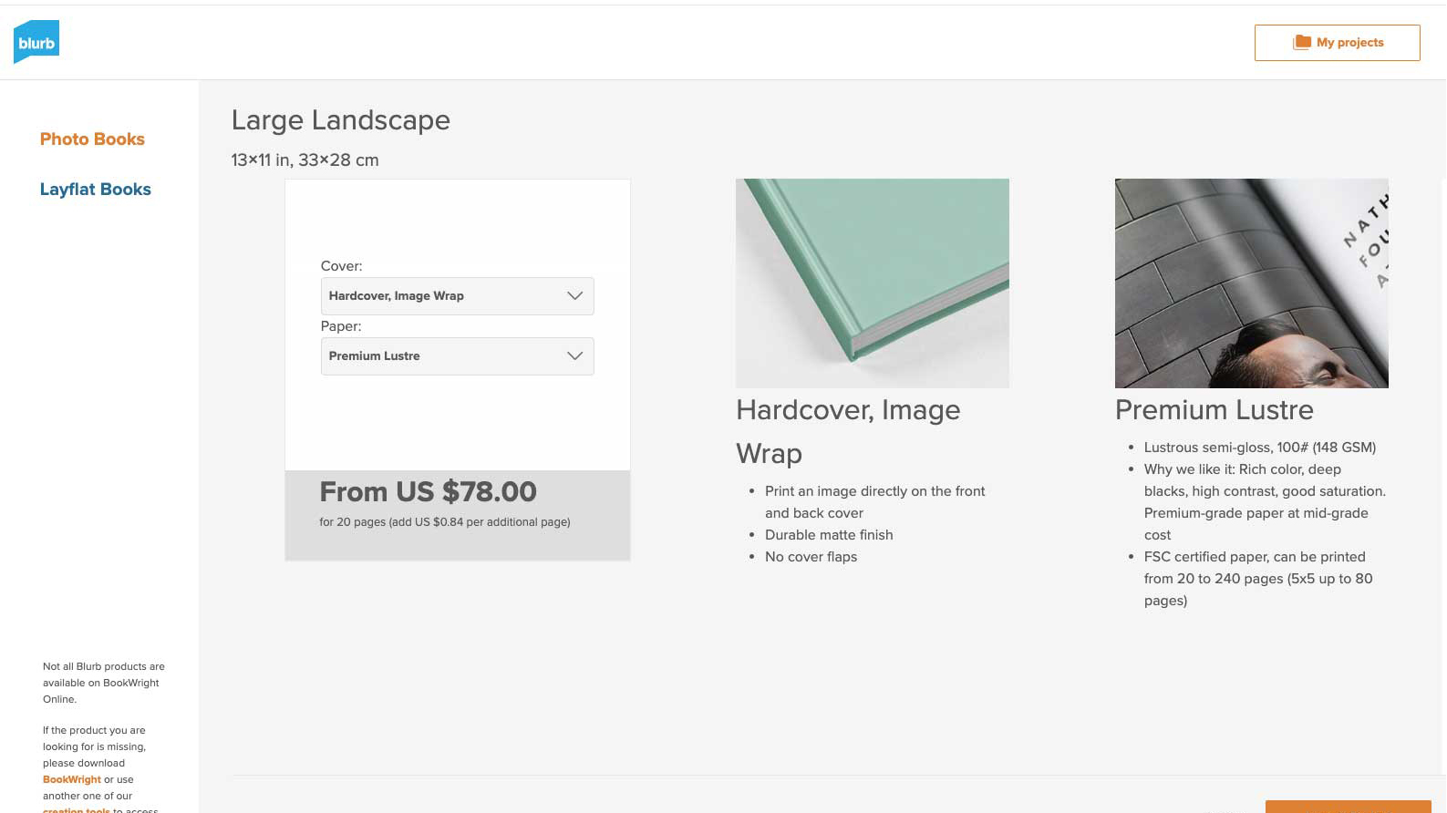Screen dimensions: 1447x813
Task: Click the Premium Lustre heading
Action: (x=1214, y=410)
